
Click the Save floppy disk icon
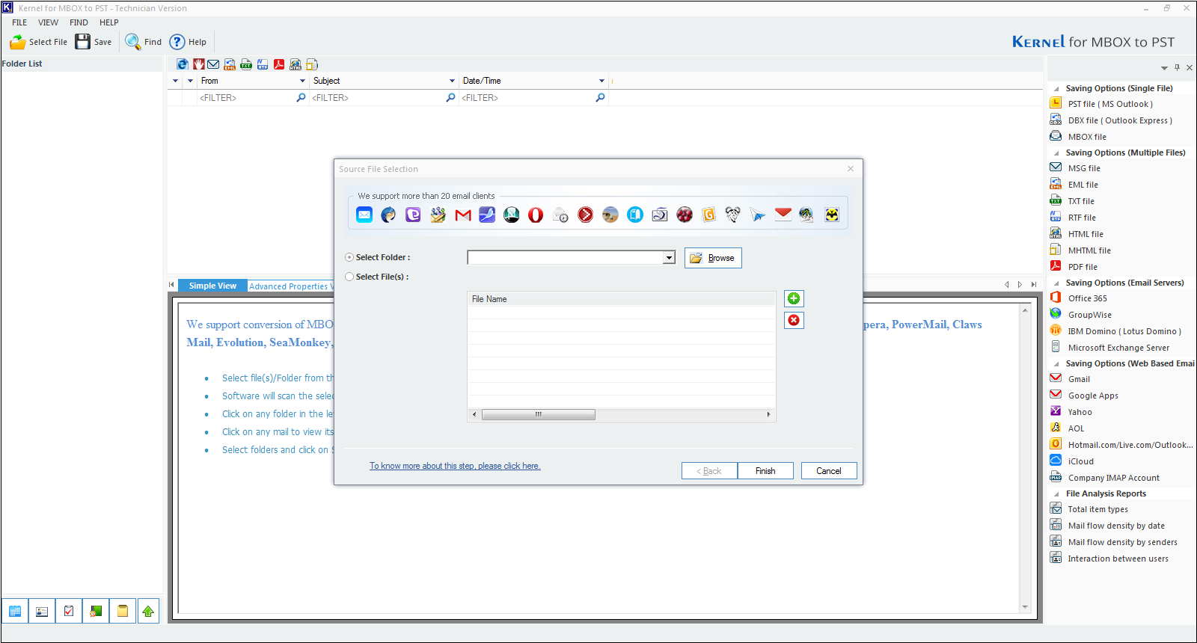click(x=82, y=42)
